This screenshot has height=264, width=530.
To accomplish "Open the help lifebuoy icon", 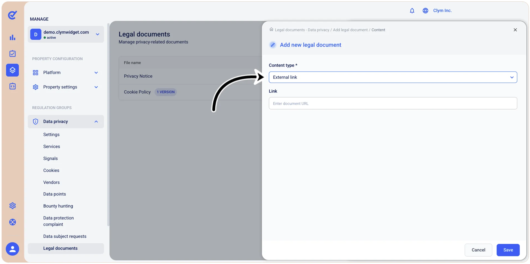I will pyautogui.click(x=12, y=222).
